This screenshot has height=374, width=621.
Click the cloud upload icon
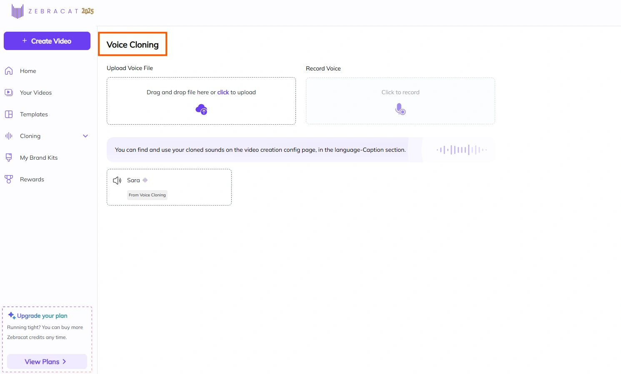click(201, 110)
